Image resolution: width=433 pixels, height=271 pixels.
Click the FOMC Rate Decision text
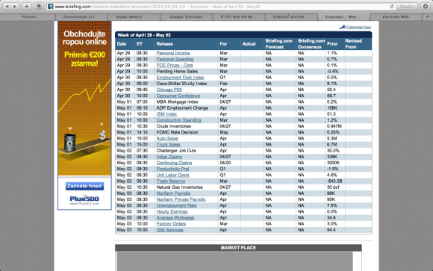pos(177,132)
